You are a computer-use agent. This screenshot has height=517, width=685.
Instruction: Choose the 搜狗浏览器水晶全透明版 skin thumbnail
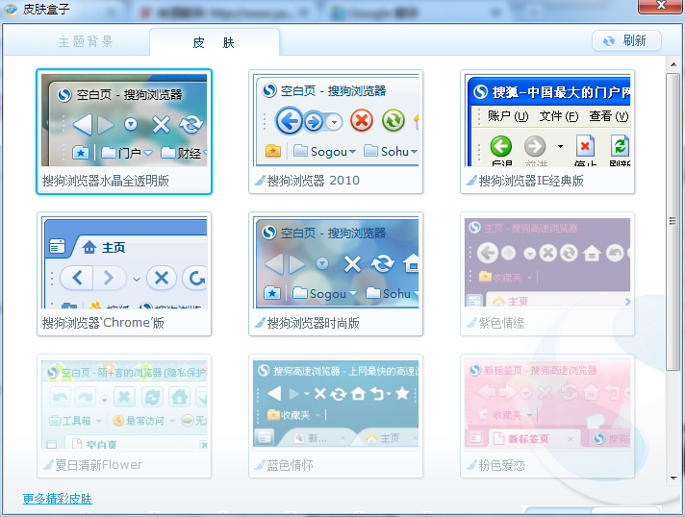pos(124,120)
